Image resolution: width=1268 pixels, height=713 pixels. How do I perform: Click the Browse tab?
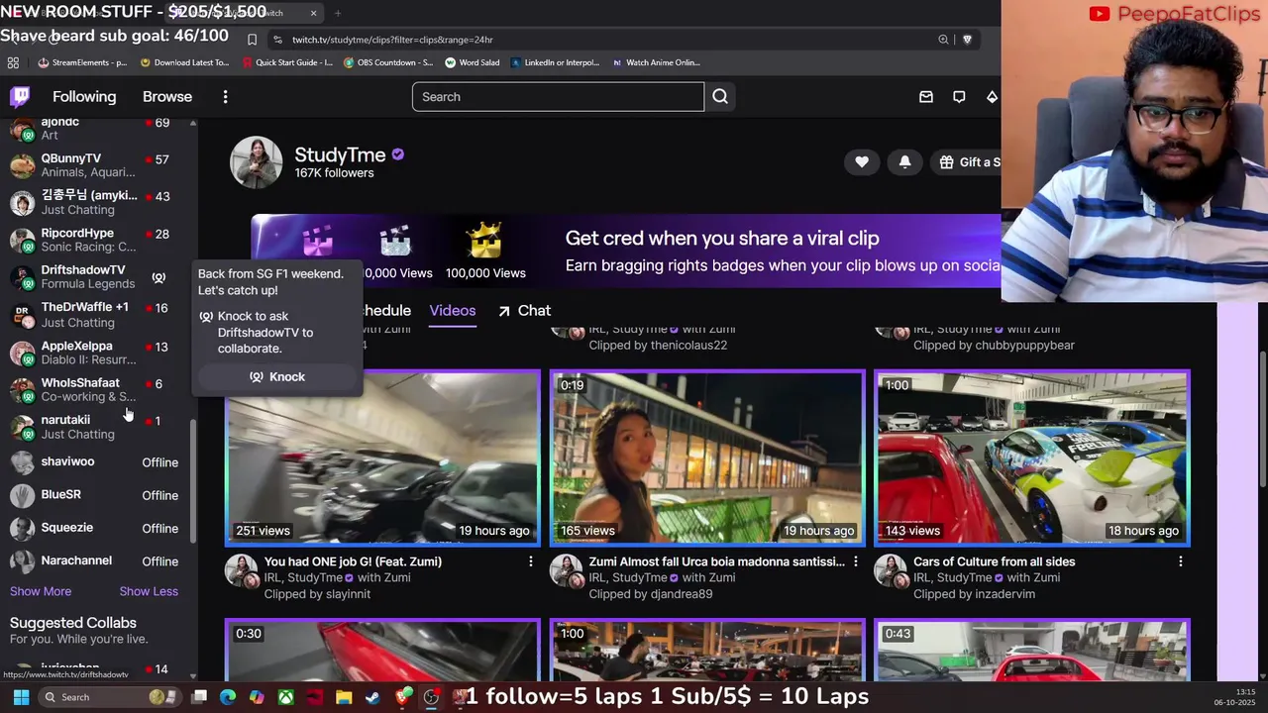167,96
